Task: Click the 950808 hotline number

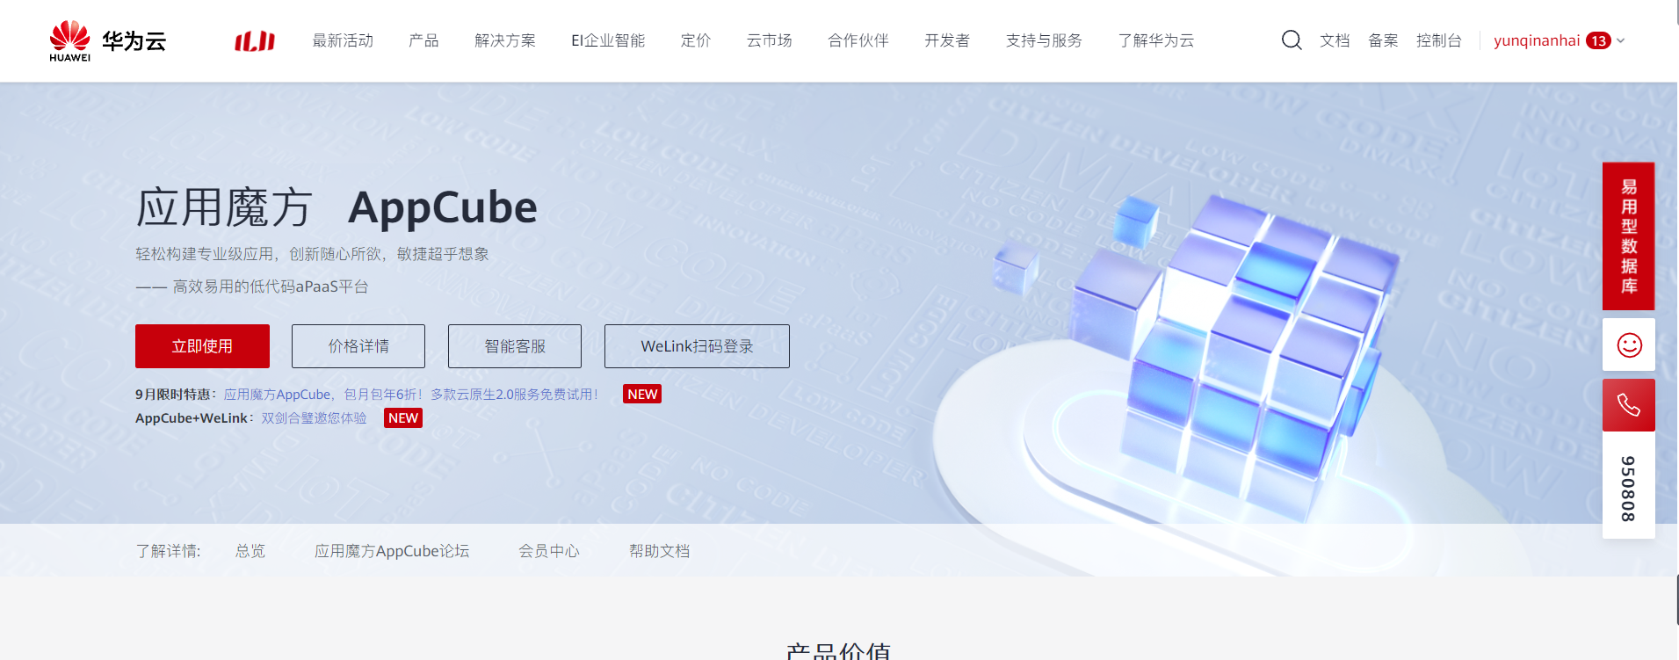Action: [x=1629, y=489]
